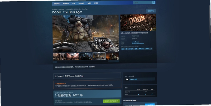
Task: Select the 黑暗奇幻 tag
Action: tap(141, 49)
